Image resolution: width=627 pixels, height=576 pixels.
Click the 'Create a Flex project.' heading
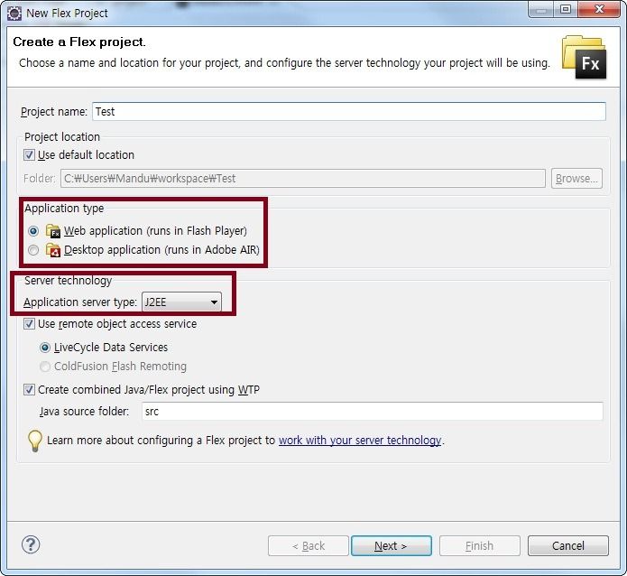[79, 42]
